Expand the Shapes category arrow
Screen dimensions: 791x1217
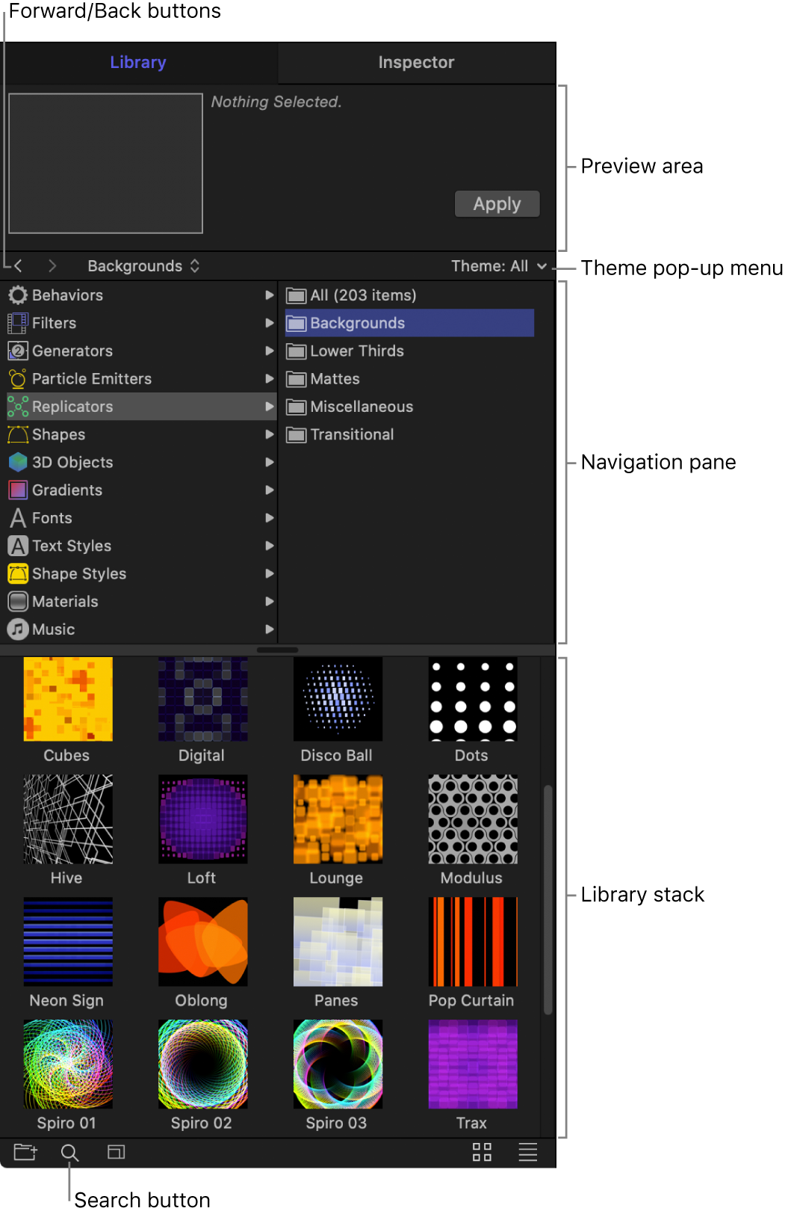270,434
